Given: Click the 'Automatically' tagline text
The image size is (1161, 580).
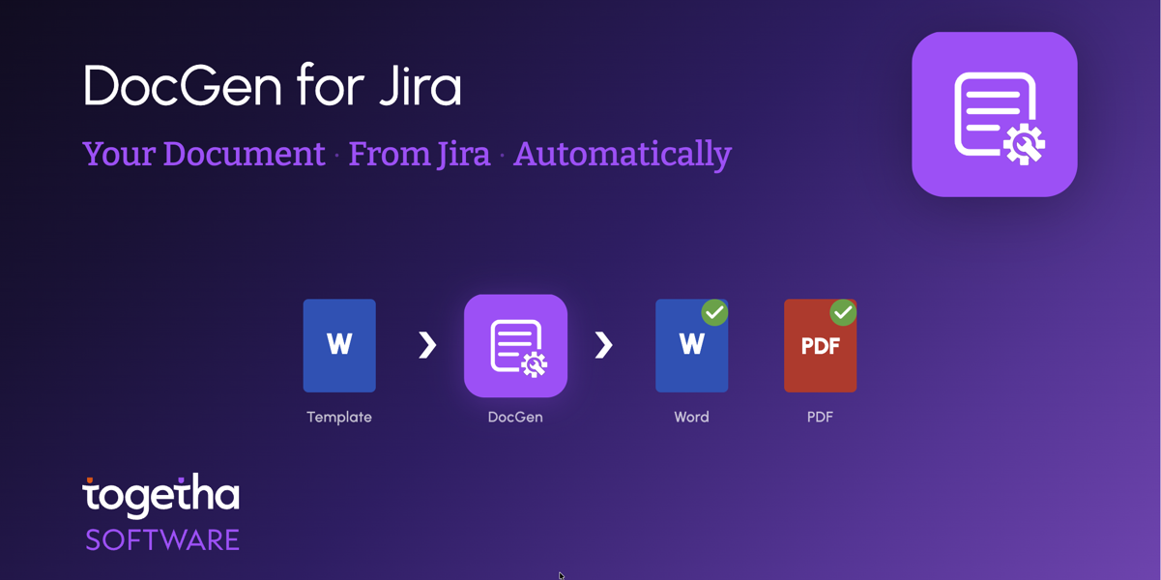Looking at the screenshot, I should coord(623,155).
